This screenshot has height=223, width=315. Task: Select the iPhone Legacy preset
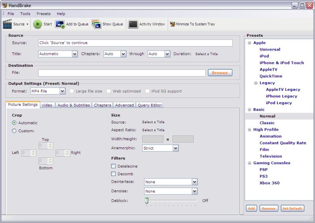pos(282,96)
